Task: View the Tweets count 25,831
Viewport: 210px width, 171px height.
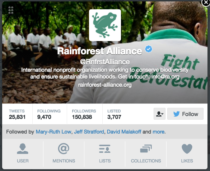Action: click(17, 117)
